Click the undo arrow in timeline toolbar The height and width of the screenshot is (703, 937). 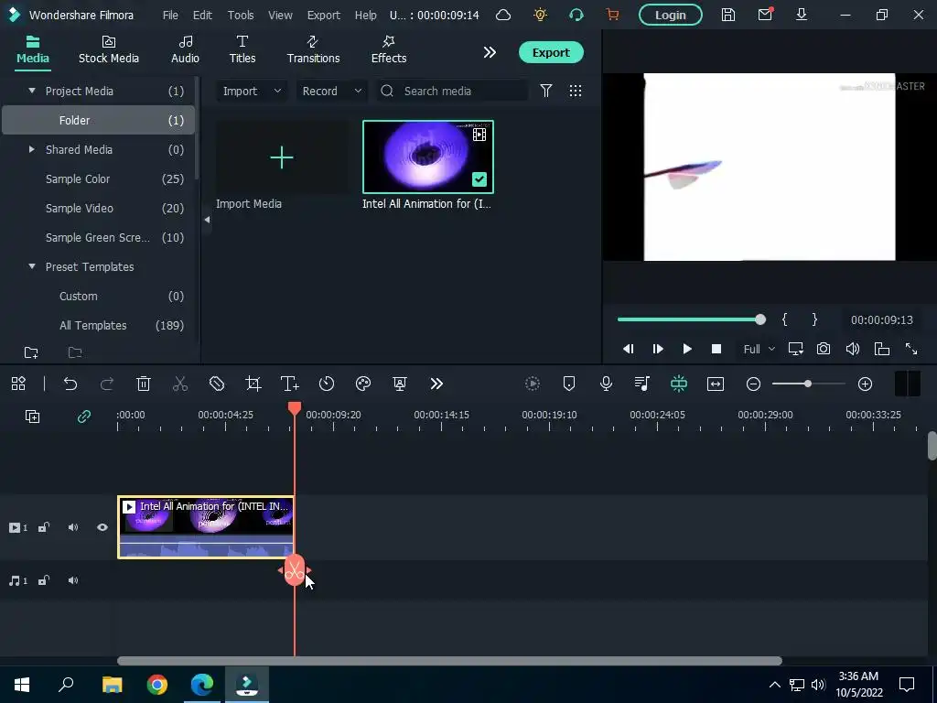70,384
